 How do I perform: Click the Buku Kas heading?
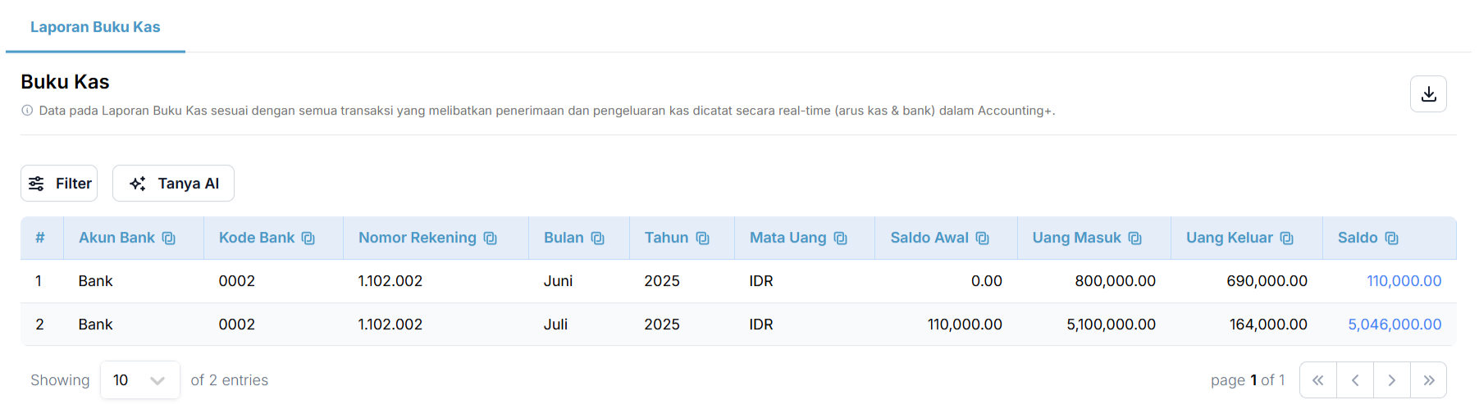click(x=65, y=82)
